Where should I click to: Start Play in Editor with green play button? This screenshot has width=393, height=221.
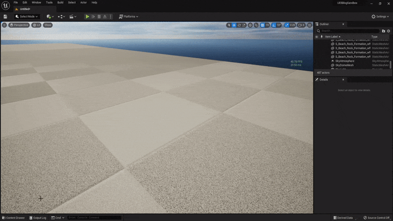pos(87,17)
